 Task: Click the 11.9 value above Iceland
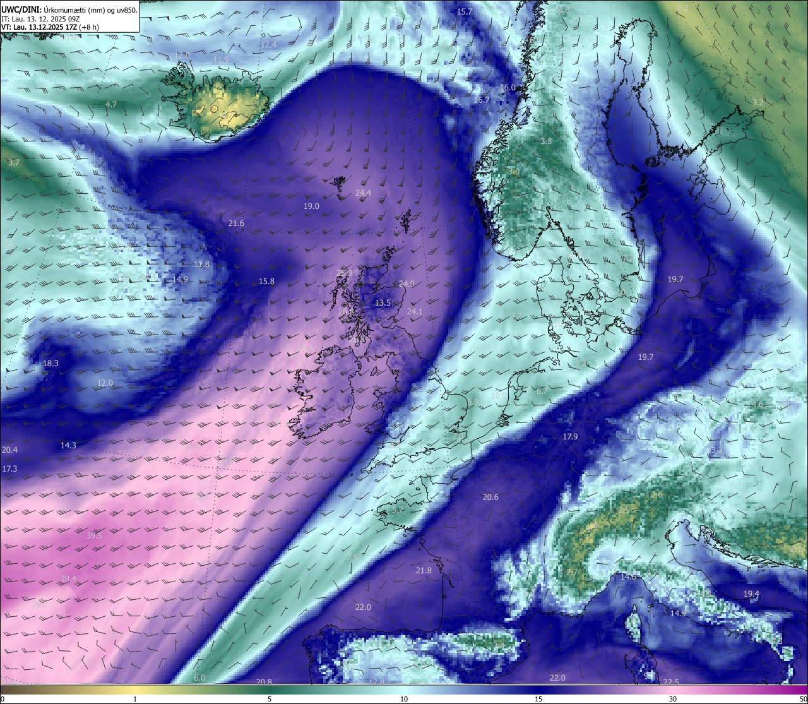click(221, 60)
